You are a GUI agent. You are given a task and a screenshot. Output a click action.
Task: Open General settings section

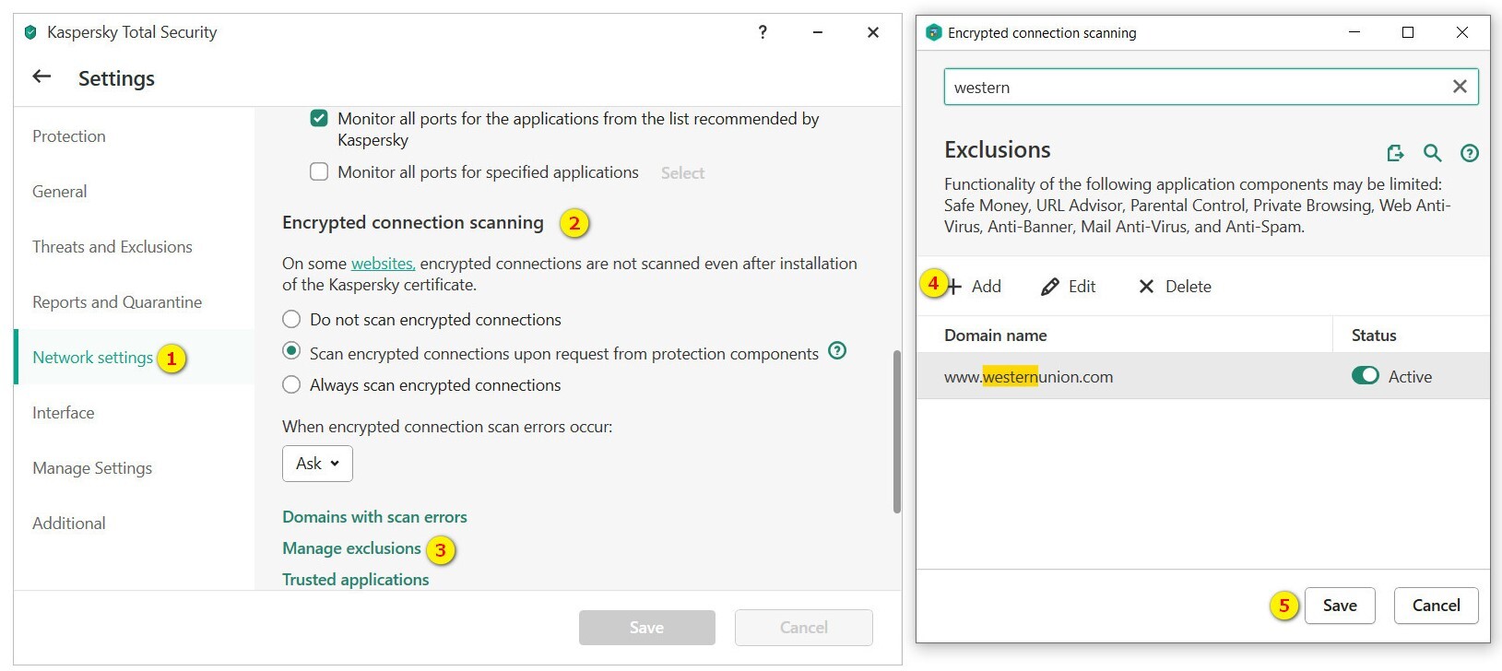[60, 192]
